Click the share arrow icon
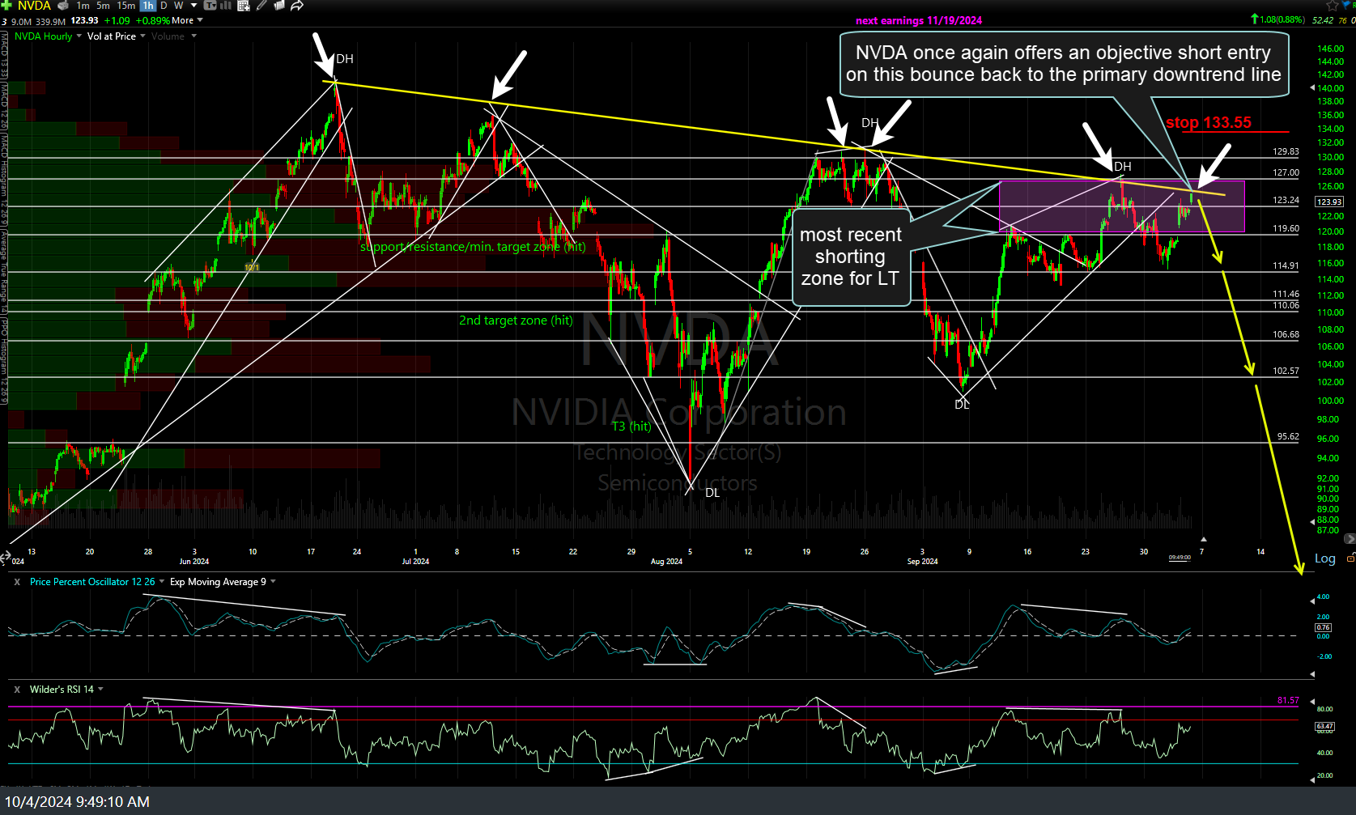 click(x=297, y=6)
